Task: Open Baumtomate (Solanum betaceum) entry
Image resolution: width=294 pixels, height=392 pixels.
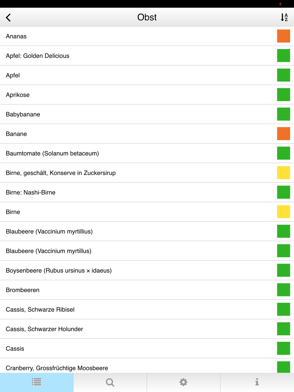Action: pos(52,154)
